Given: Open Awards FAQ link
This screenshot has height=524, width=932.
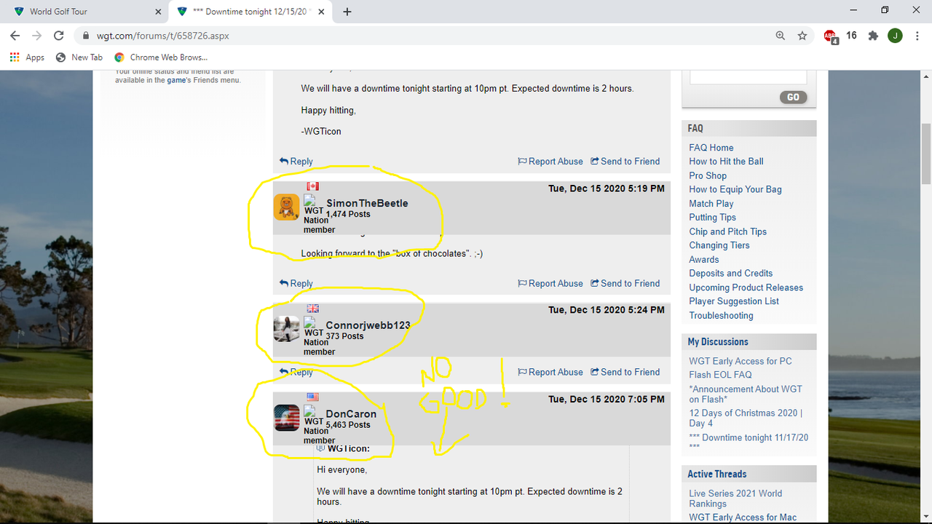Looking at the screenshot, I should [704, 260].
